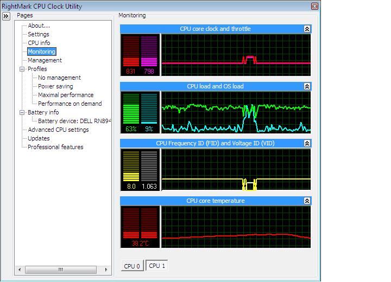Click the core clock history graph

[236, 55]
